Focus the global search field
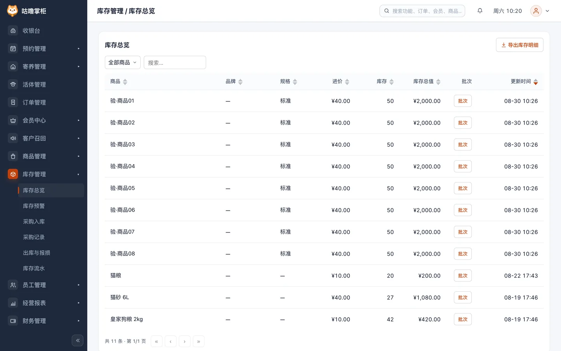The image size is (561, 351). [422, 11]
